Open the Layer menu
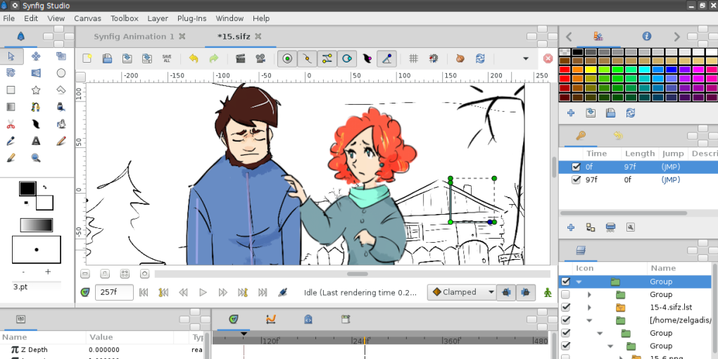This screenshot has height=359, width=718. [x=158, y=18]
